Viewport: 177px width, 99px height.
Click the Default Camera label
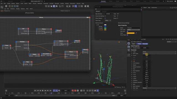65,11
